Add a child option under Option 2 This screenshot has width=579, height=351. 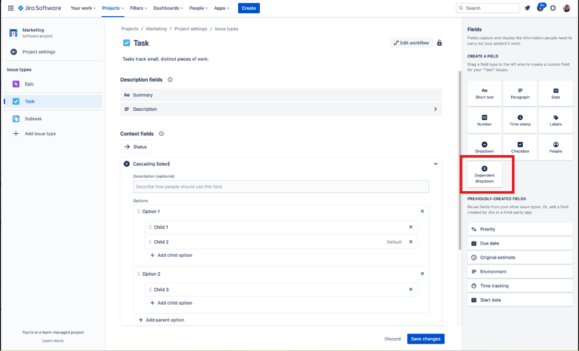(x=172, y=303)
